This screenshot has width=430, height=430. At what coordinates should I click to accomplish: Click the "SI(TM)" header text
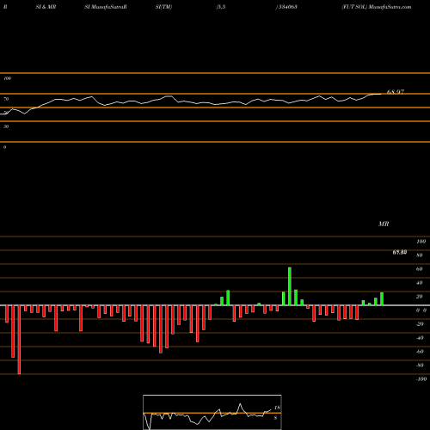coord(163,7)
